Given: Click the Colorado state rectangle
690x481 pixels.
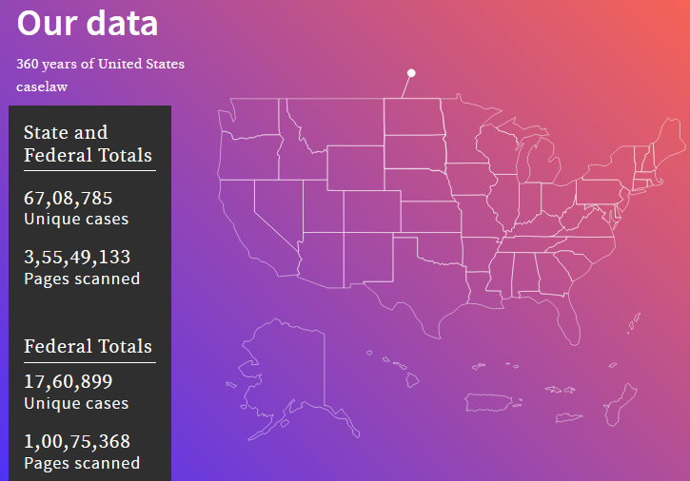Looking at the screenshot, I should click(x=372, y=211).
